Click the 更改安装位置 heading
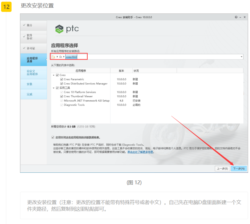The image size is (250, 224). (x=37, y=5)
